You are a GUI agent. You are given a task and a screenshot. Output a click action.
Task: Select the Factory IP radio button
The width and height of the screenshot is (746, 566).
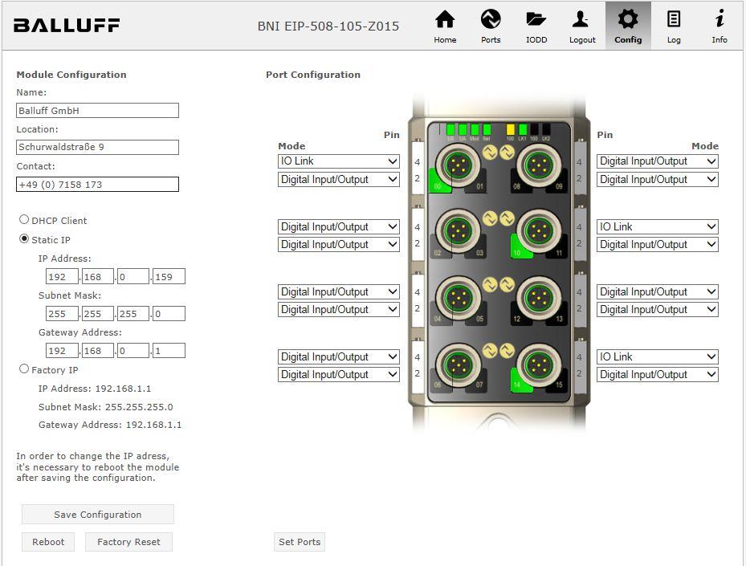tap(24, 369)
